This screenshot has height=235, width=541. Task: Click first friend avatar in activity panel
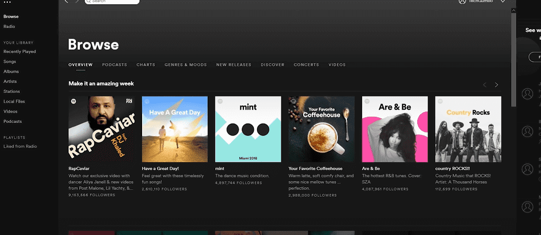click(527, 93)
